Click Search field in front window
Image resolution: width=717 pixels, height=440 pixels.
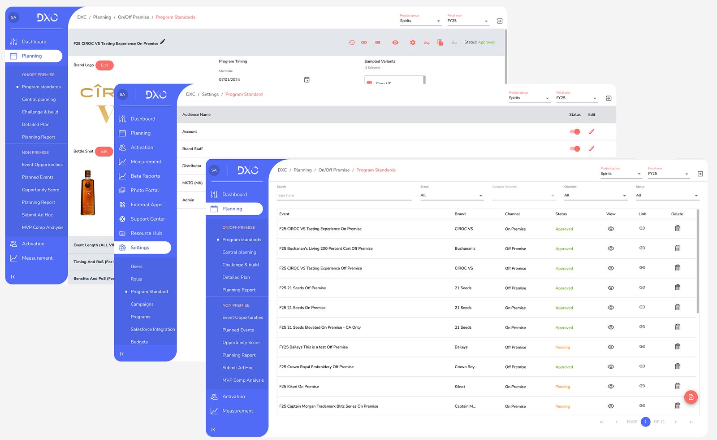click(x=344, y=196)
